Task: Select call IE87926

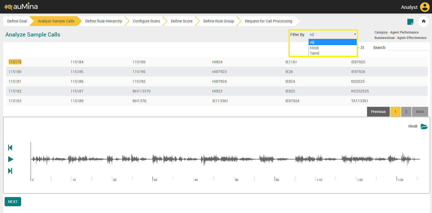Action: [x=358, y=72]
